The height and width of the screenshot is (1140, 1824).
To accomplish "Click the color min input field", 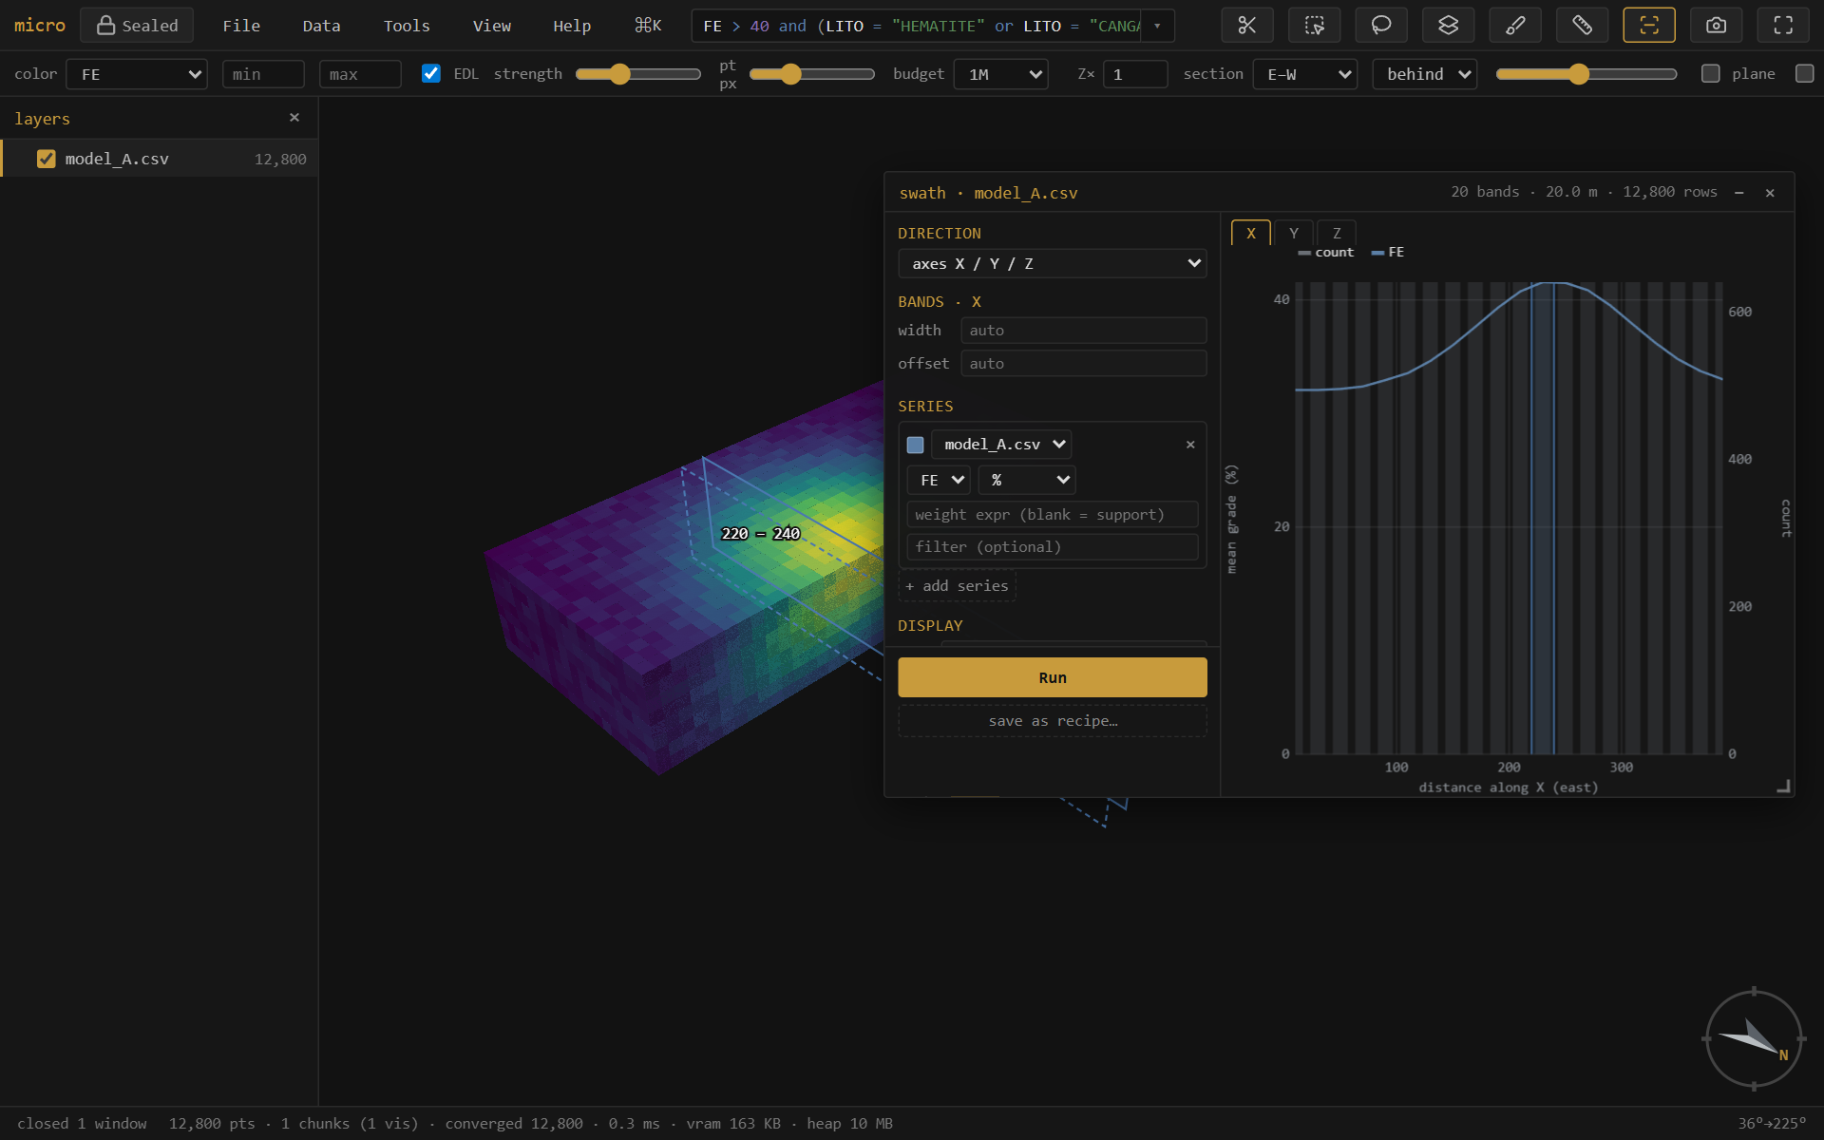I will point(263,74).
